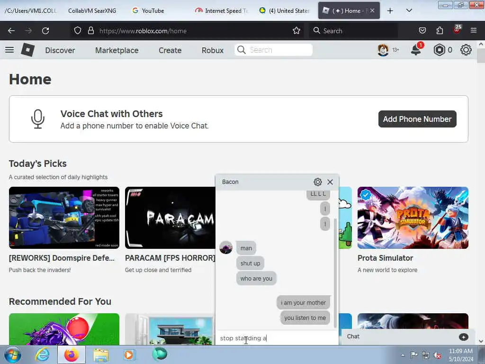Click the page vertical scrollbar thumb
The width and height of the screenshot is (485, 364).
(x=481, y=56)
